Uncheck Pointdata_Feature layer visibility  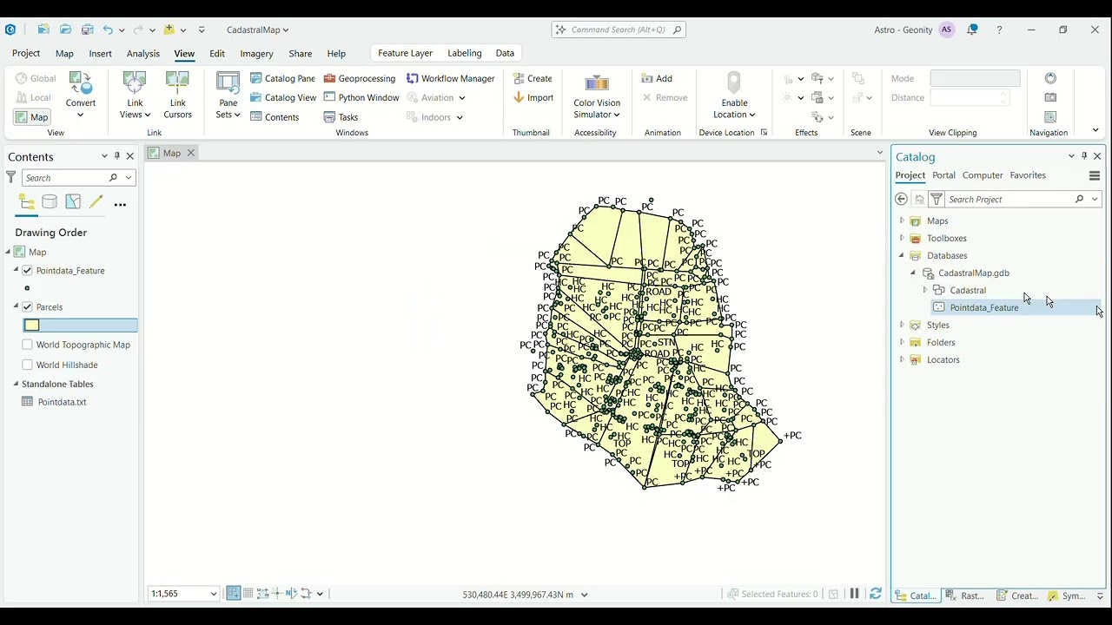pos(28,271)
